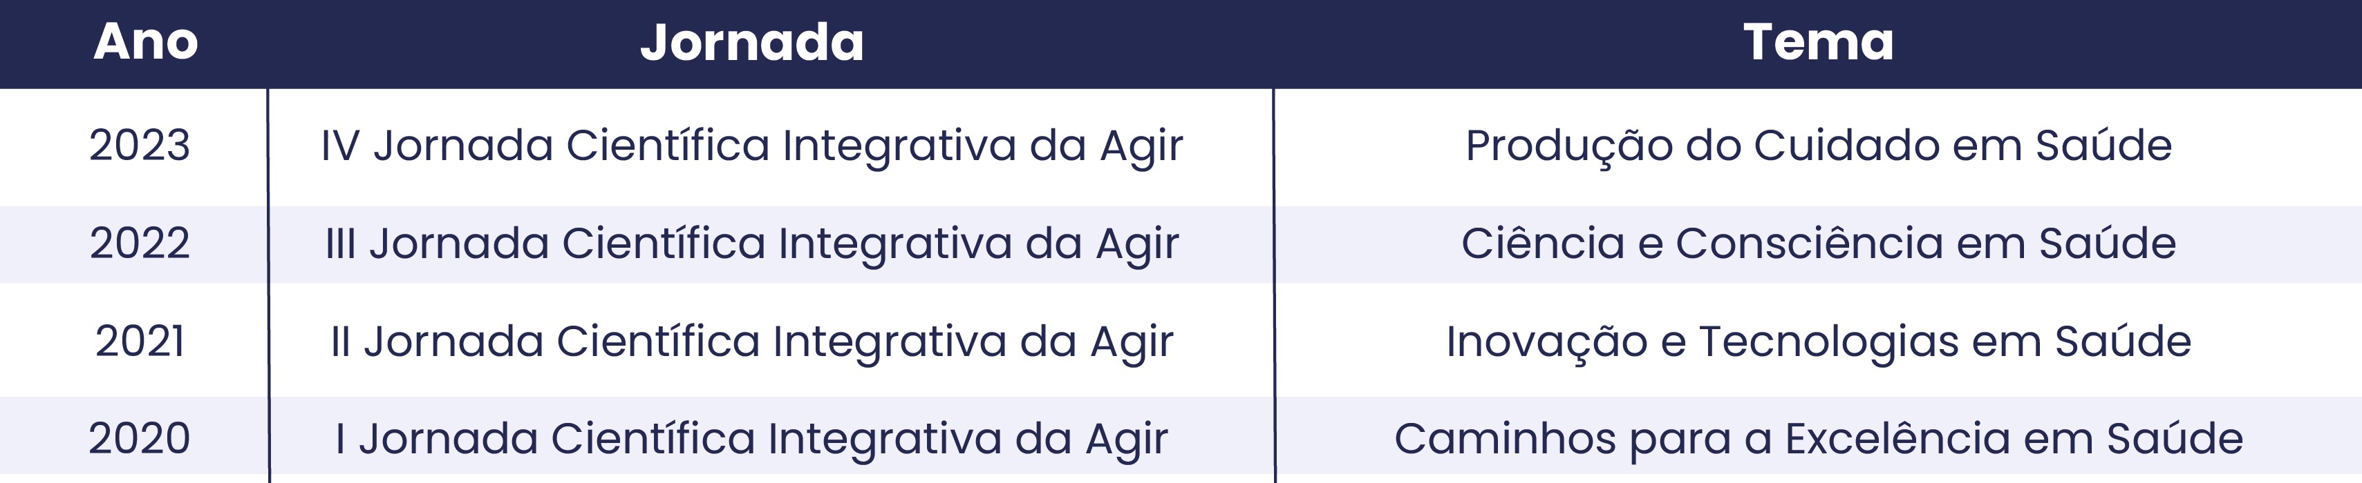Select the Ciência e Consciência em Saúde theme
Image resolution: width=2362 pixels, height=483 pixels.
pos(1818,245)
